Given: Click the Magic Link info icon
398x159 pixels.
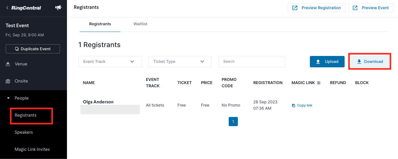Looking at the screenshot, I should (x=319, y=83).
